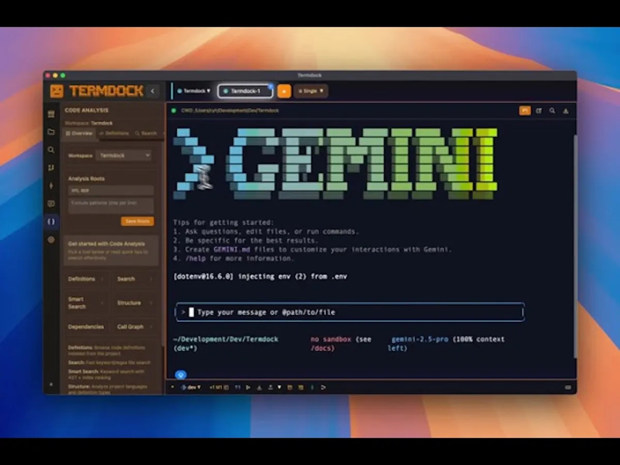Click the diamond-shaped icon in the activity bar
620x465 pixels.
tap(51, 185)
